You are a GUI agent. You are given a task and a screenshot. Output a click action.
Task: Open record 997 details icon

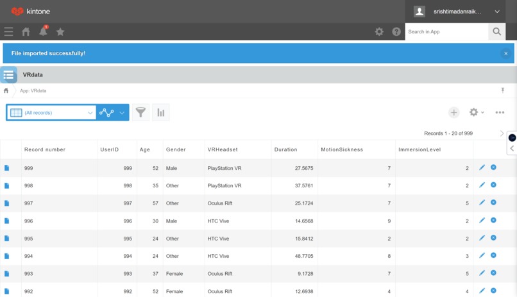(x=6, y=203)
